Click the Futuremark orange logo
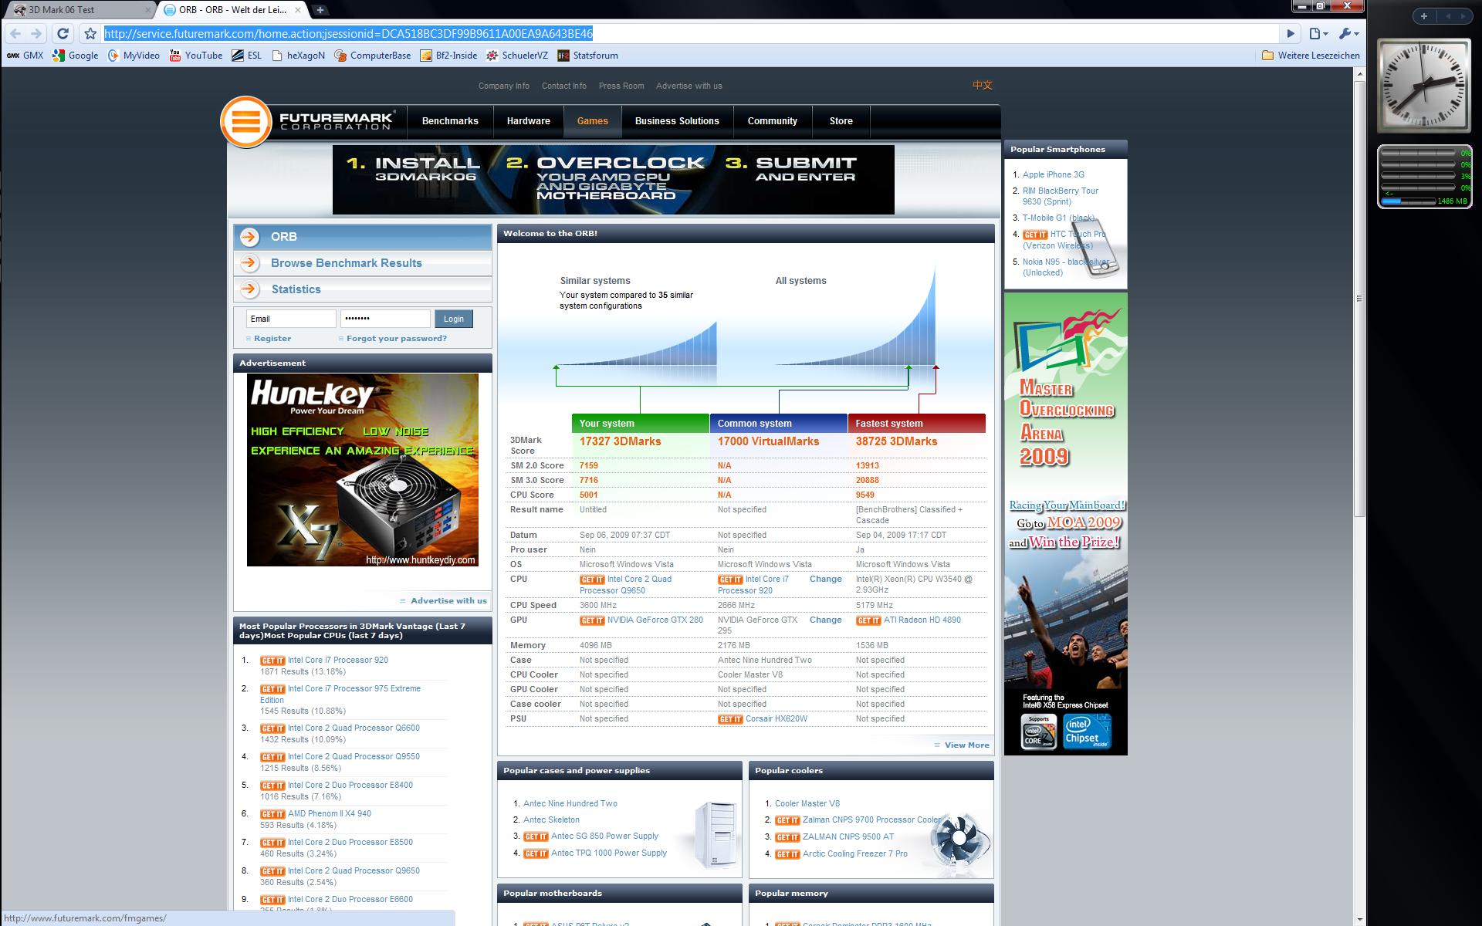 point(246,122)
